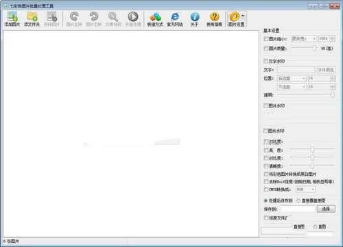Tick the CMYK转换成 checkbox
This screenshot has height=247, width=343.
[x=266, y=190]
